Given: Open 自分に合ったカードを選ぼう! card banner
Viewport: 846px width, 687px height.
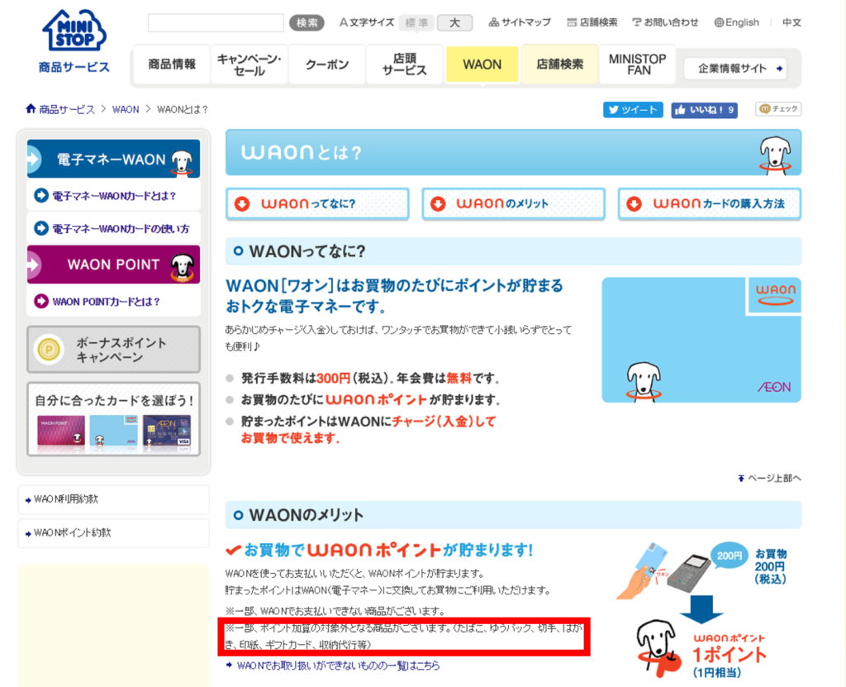Looking at the screenshot, I should pyautogui.click(x=113, y=419).
